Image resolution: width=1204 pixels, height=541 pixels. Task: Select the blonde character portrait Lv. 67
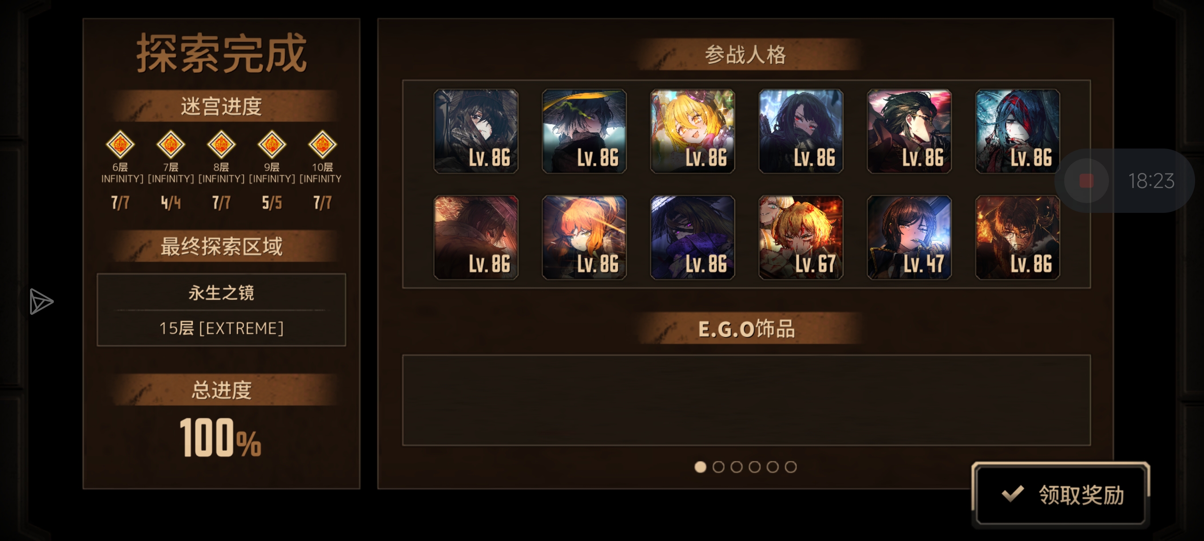point(800,238)
